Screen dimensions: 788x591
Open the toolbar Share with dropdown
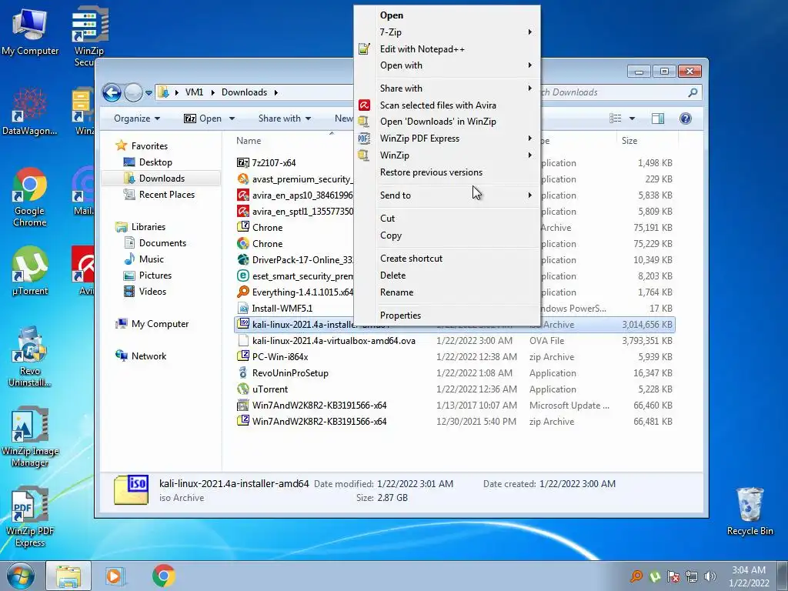285,118
